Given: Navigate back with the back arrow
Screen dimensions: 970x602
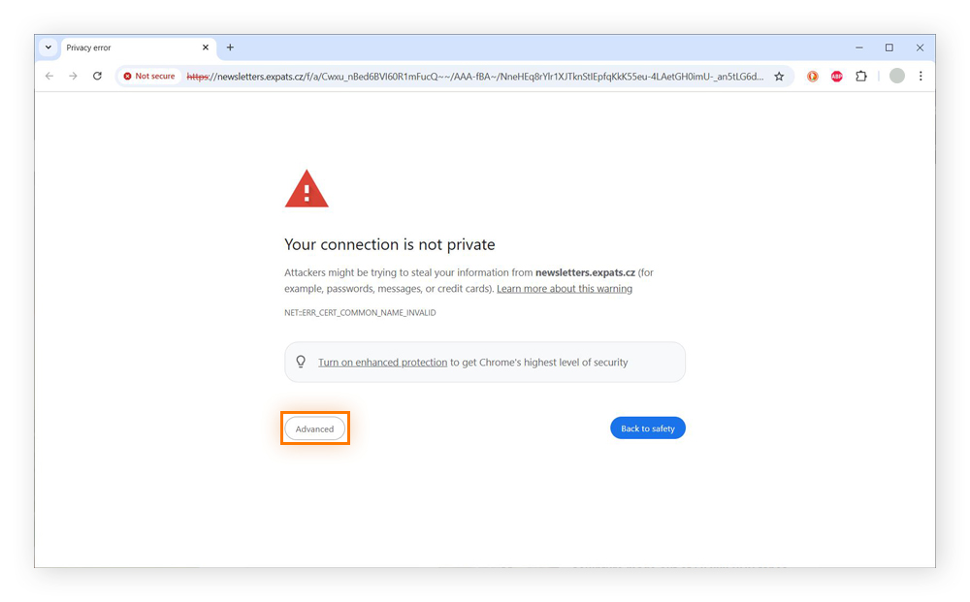Looking at the screenshot, I should pyautogui.click(x=48, y=76).
